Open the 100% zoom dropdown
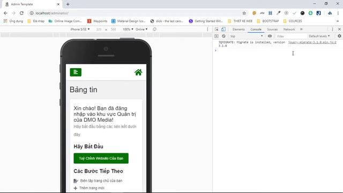 coord(128,29)
